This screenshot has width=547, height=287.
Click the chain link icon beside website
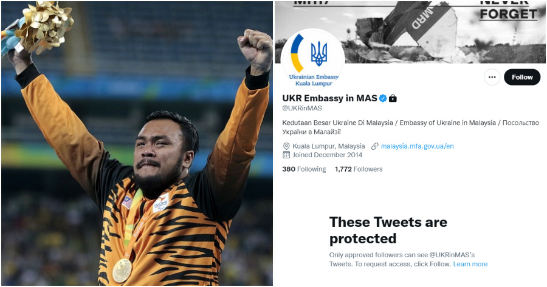coord(375,146)
